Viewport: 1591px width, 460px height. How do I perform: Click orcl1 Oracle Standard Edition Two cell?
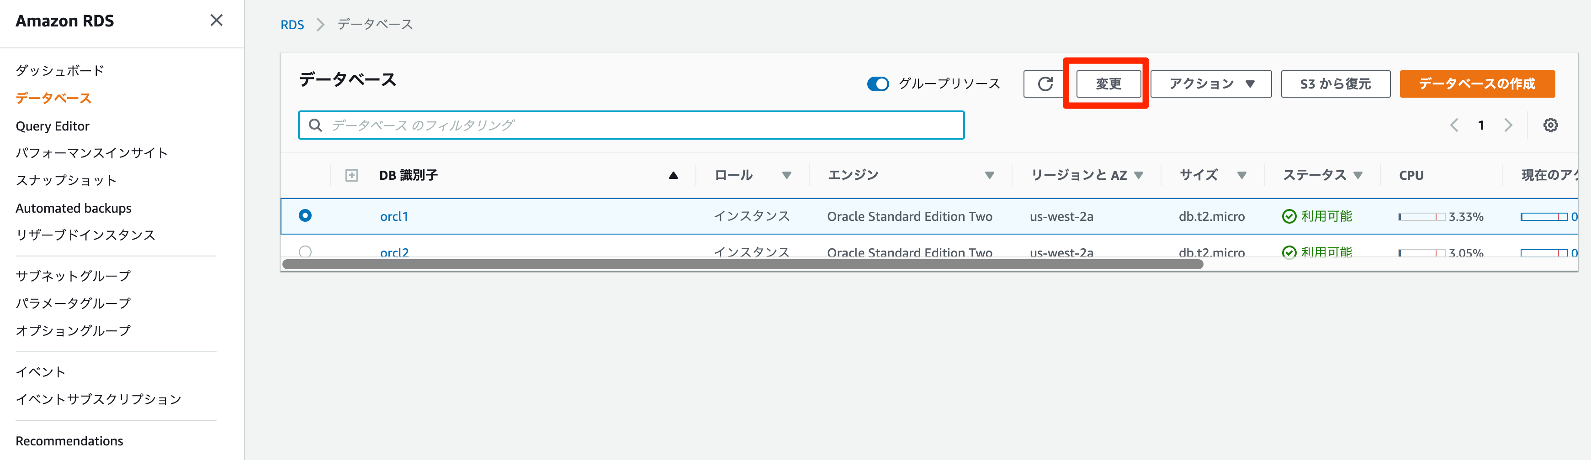click(x=909, y=216)
